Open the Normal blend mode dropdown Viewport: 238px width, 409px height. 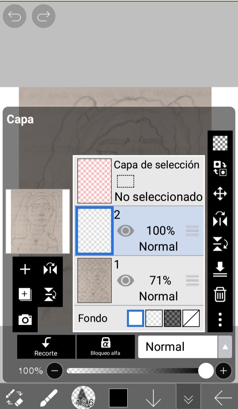tap(178, 347)
